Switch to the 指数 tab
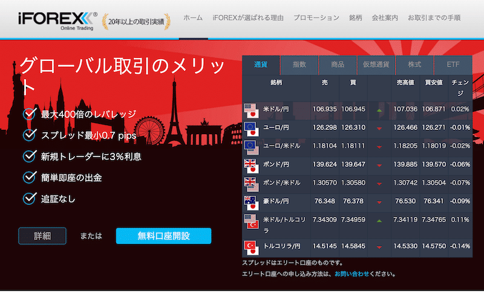 click(x=299, y=65)
